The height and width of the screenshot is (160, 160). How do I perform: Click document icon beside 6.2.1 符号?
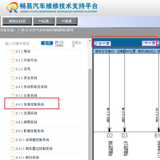pos(13,69)
